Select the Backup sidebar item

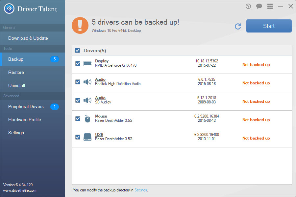33,59
